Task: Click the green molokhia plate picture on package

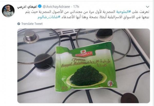Action: (x=86, y=76)
